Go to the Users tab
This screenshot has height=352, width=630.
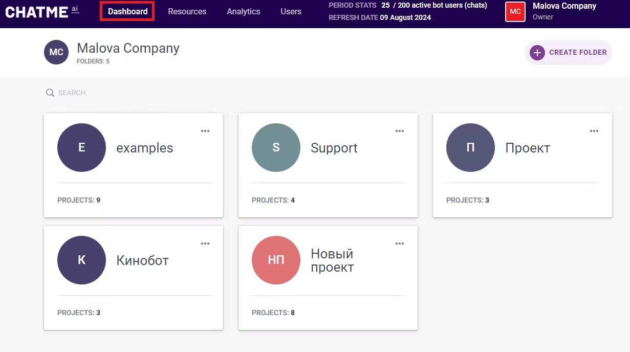291,11
